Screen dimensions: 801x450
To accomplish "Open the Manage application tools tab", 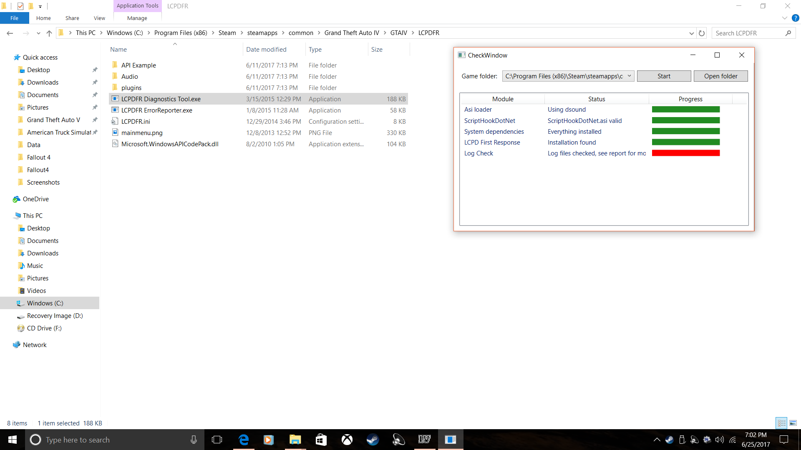I will click(x=137, y=18).
